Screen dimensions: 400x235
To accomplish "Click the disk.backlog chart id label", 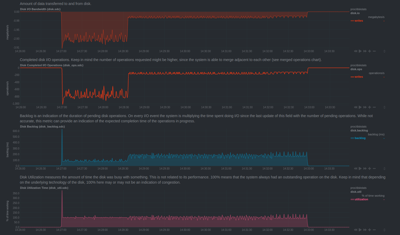I will tap(359, 130).
